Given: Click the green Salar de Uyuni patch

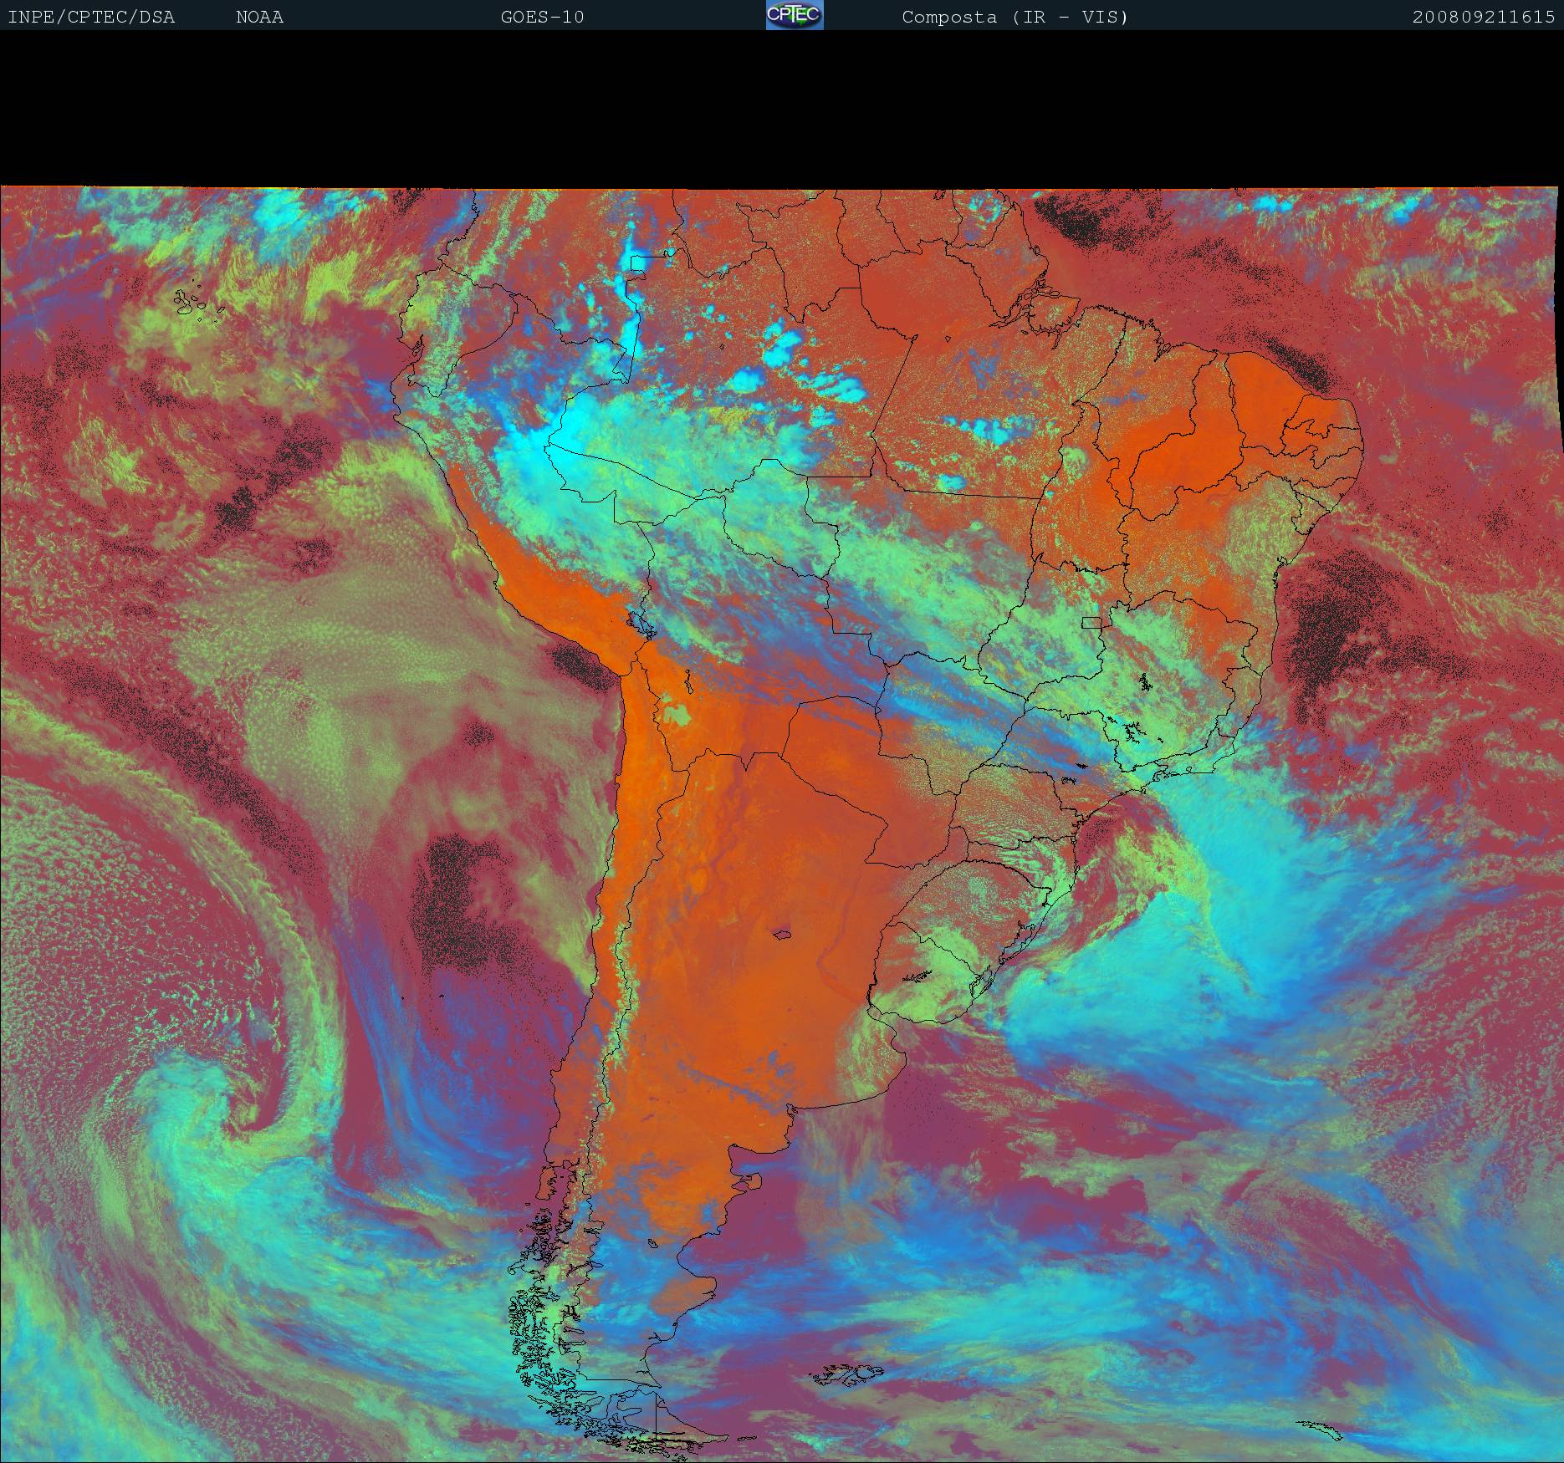Looking at the screenshot, I should click(677, 715).
